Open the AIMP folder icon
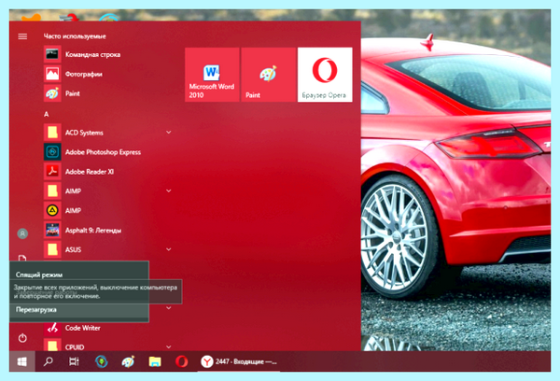Viewport: 560px width, 381px height. click(x=52, y=190)
